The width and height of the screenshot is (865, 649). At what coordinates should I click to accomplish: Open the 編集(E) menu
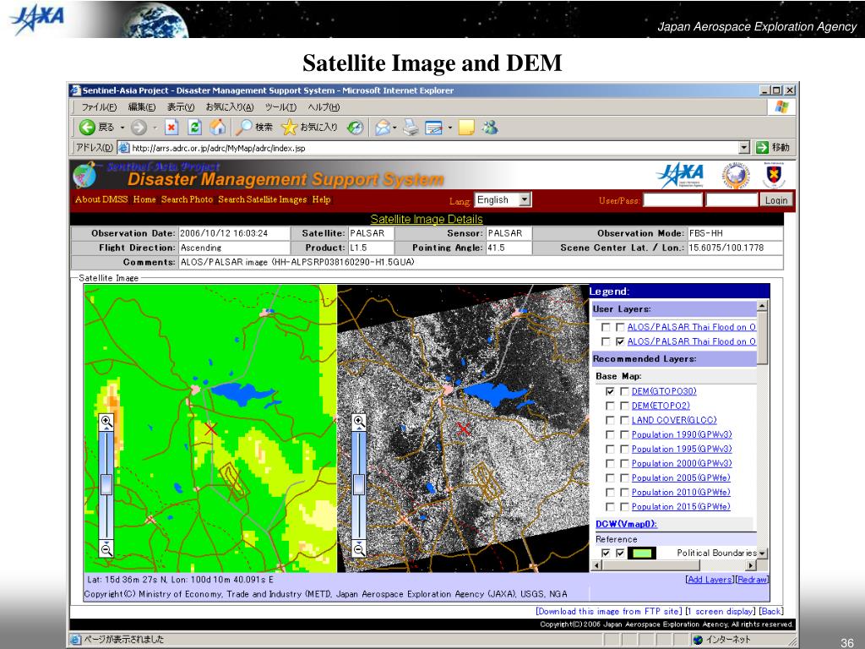[x=142, y=107]
